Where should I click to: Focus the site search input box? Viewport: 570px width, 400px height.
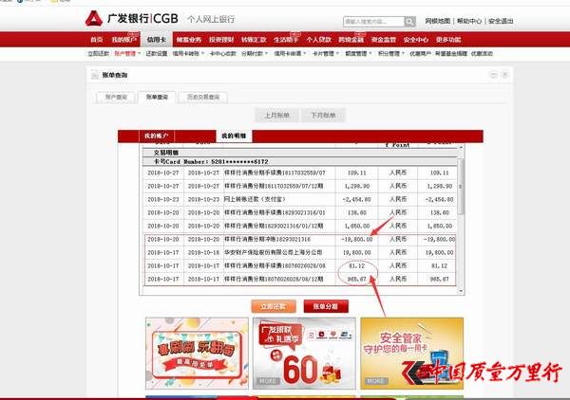coord(373,22)
